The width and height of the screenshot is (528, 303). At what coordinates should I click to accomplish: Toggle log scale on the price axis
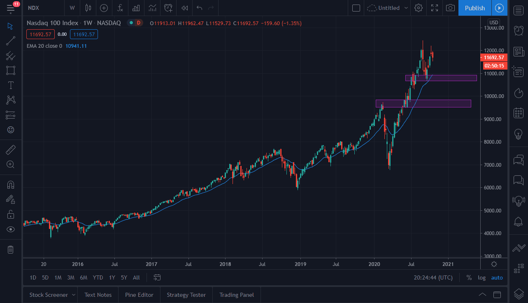click(x=481, y=277)
